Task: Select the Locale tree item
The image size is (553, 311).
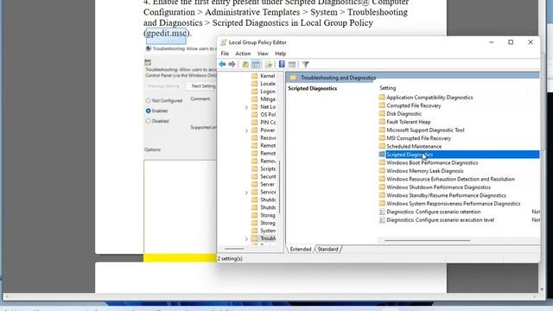Action: coord(268,84)
